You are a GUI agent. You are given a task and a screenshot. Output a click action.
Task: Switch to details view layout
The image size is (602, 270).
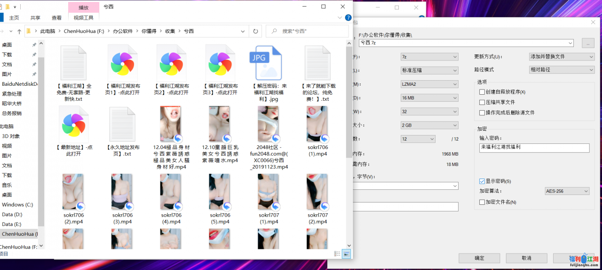[x=337, y=254]
